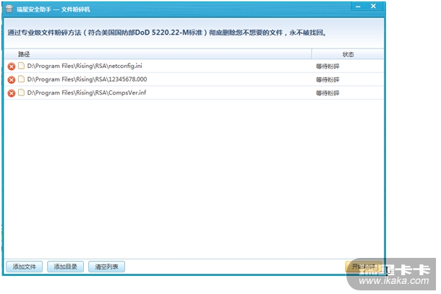Click the 清空列表 button
This screenshot has height=294, width=441.
[x=106, y=267]
